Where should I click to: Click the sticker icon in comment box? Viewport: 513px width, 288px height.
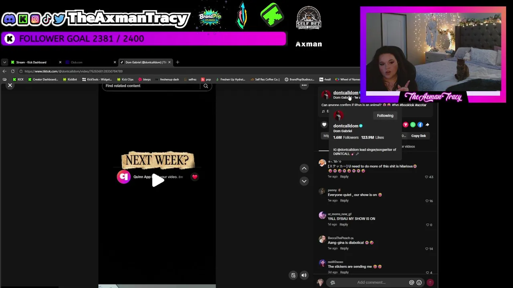click(333, 282)
